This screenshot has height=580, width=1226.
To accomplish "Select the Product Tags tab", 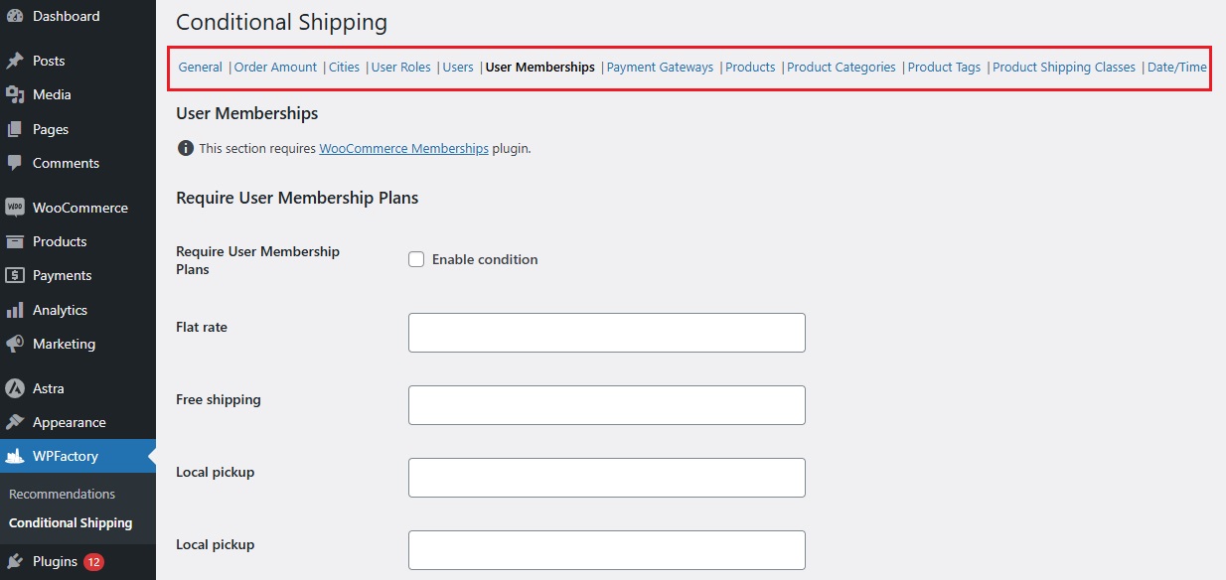I will 944,68.
